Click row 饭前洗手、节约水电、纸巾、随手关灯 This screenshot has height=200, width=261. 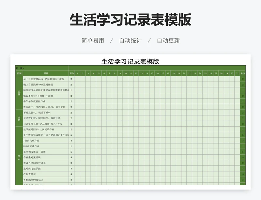tap(46, 107)
